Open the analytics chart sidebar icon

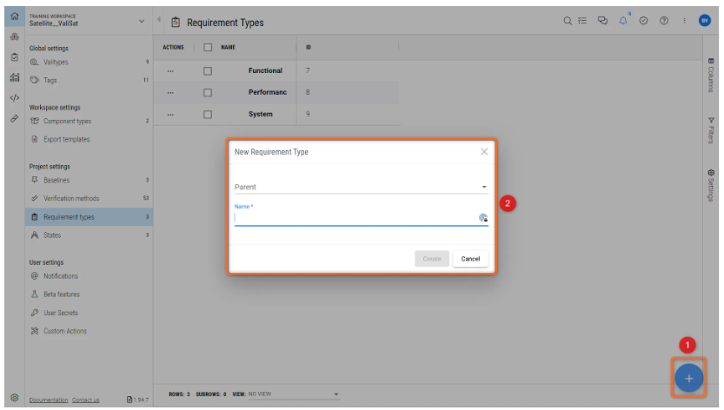pyautogui.click(x=14, y=77)
